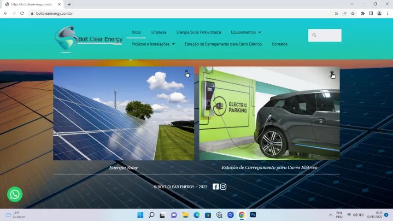Click the browser forward arrow
Image resolution: width=393 pixels, height=221 pixels.
point(14,13)
